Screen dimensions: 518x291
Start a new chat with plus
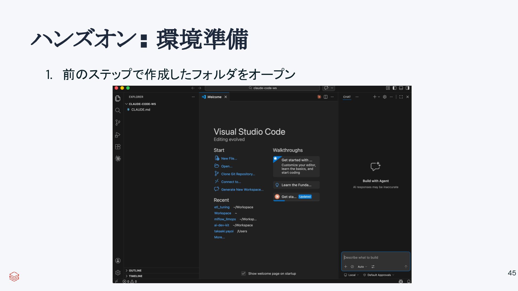pyautogui.click(x=375, y=97)
